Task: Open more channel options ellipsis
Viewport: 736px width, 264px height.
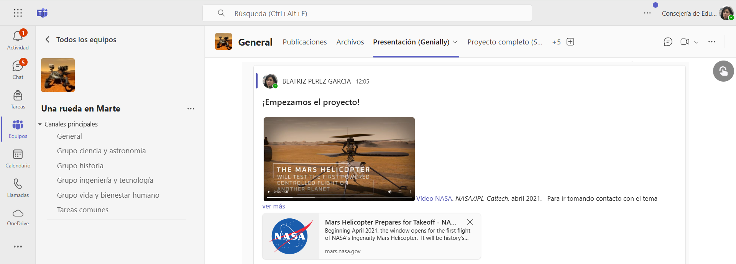Action: point(712,42)
